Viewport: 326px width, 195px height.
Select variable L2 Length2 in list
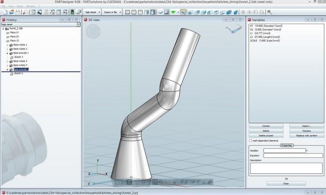pyautogui.click(x=265, y=37)
